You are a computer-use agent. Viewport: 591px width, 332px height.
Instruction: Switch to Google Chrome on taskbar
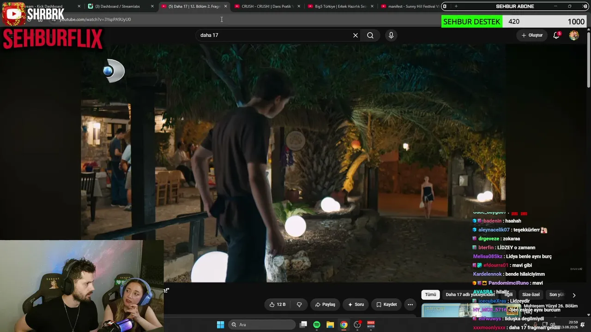pyautogui.click(x=344, y=325)
